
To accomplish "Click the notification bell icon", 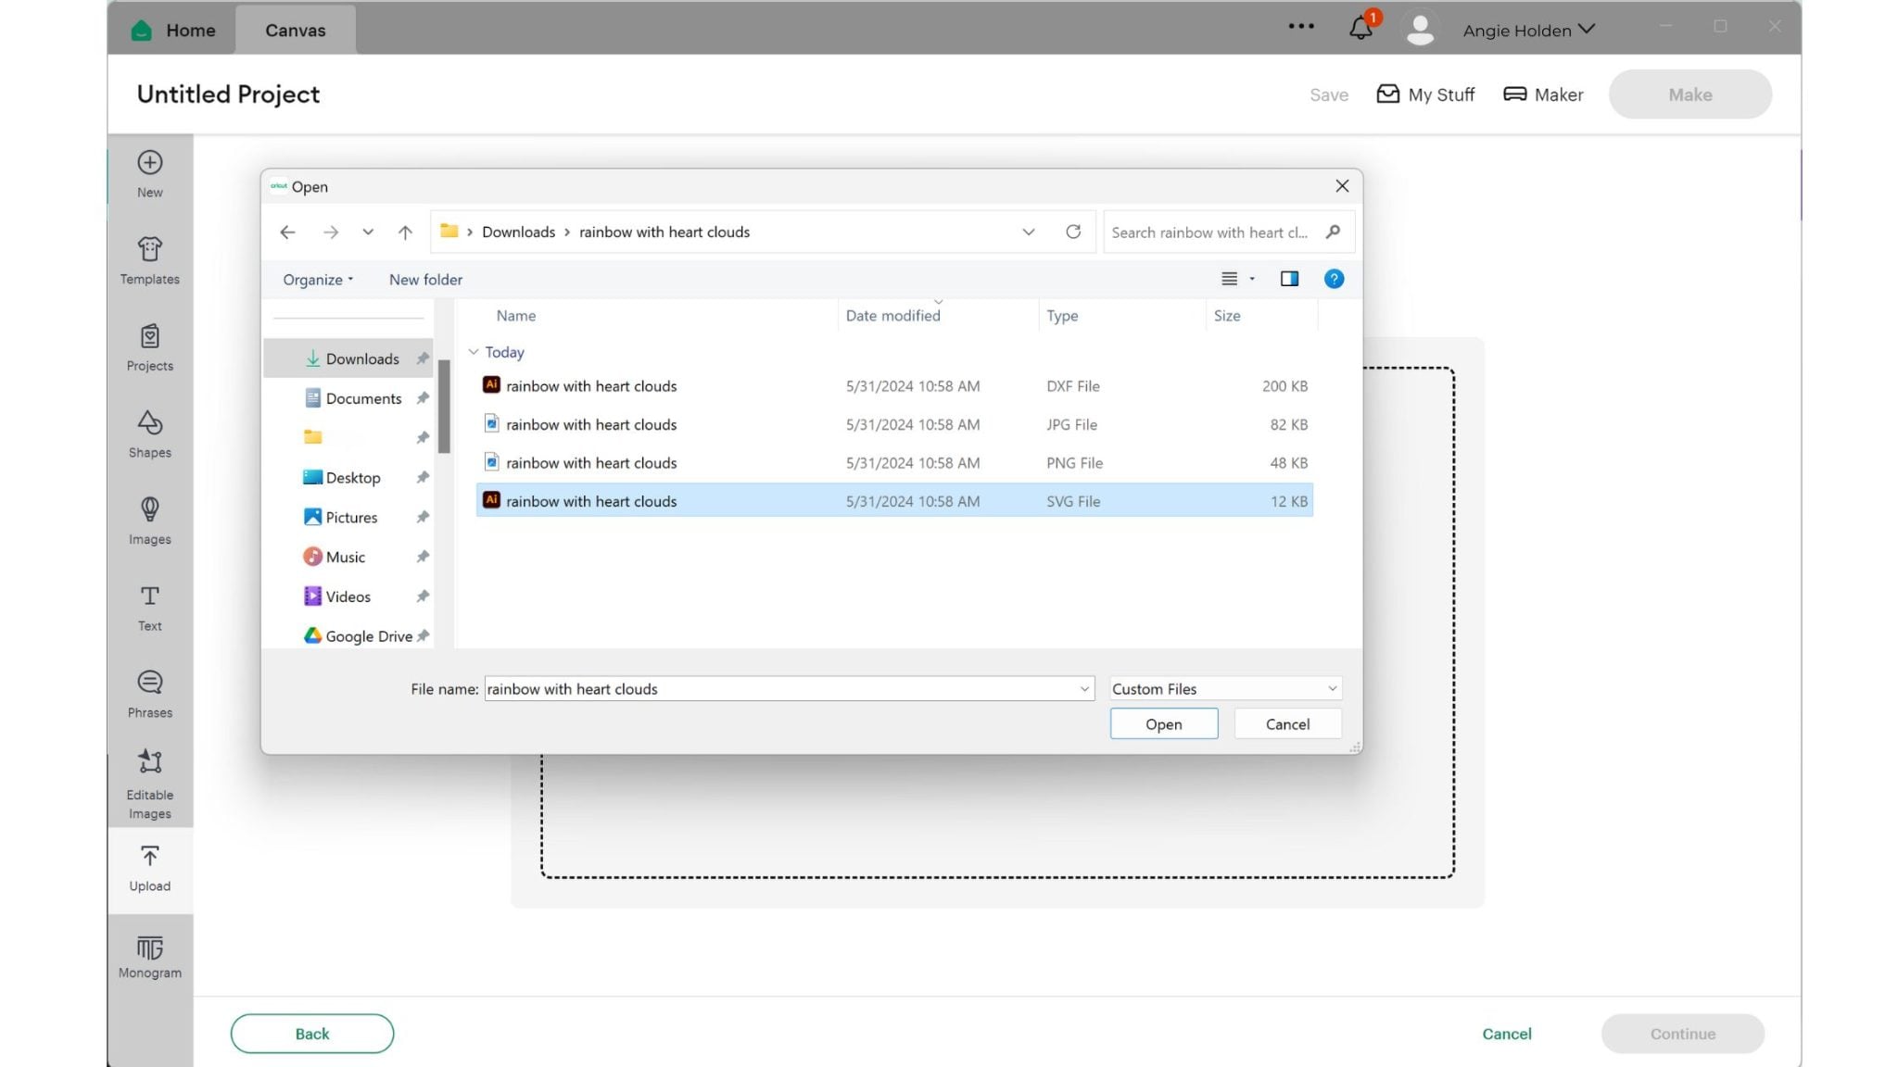I will click(1360, 29).
